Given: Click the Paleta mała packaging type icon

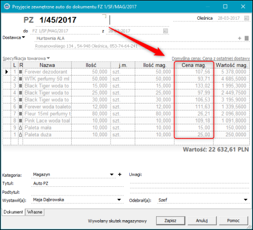Looking at the screenshot, I should pos(21,128).
